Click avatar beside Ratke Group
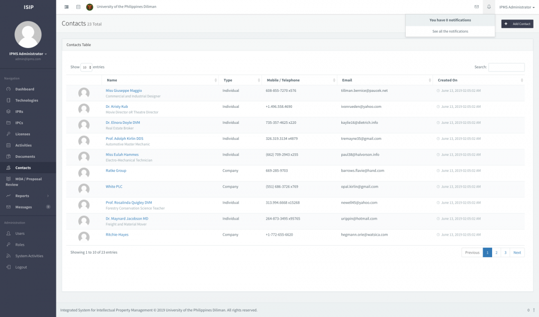This screenshot has height=317, width=539. pyautogui.click(x=84, y=173)
